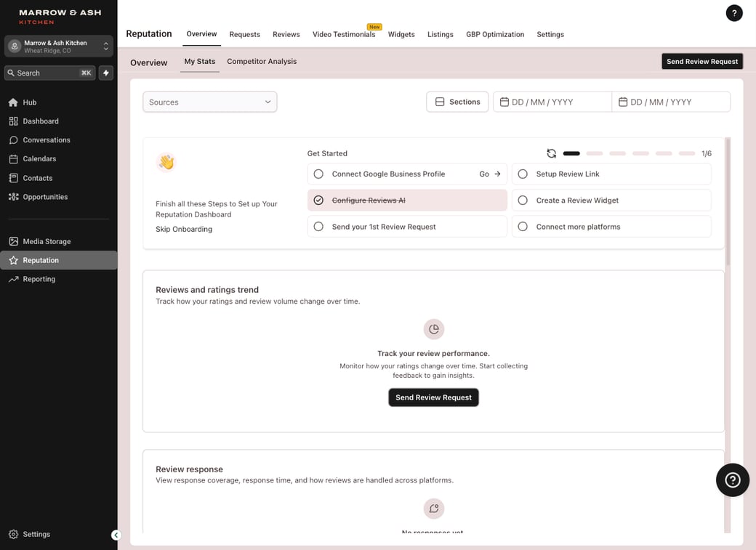
Task: Check the Send your 1st Review Request step
Action: coord(318,227)
